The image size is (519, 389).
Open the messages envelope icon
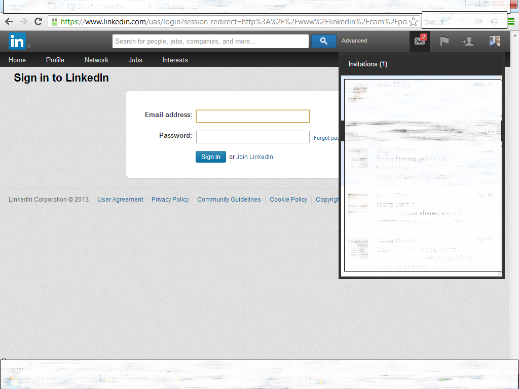click(420, 41)
